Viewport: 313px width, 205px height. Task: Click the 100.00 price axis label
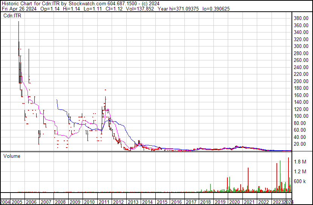coord(301,116)
